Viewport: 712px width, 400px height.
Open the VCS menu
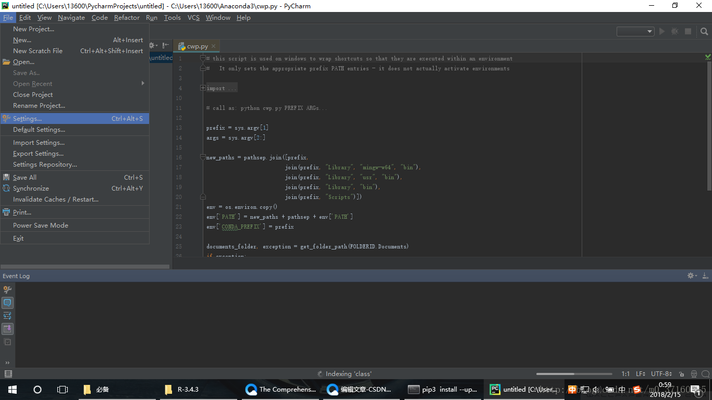(x=193, y=17)
